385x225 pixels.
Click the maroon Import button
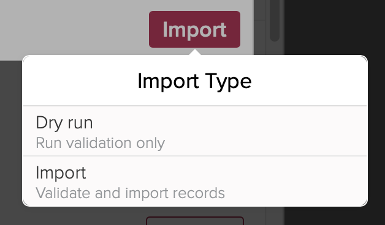[194, 29]
